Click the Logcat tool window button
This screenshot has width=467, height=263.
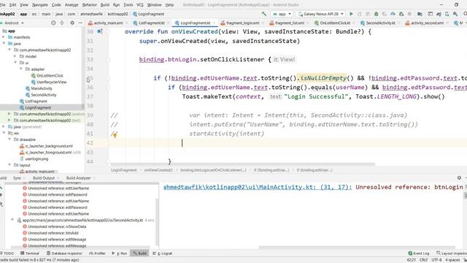pos(162,254)
